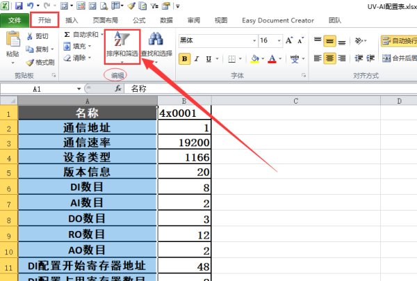Expand font color dropdown arrow
The width and height of the screenshot is (417, 281).
click(x=280, y=59)
